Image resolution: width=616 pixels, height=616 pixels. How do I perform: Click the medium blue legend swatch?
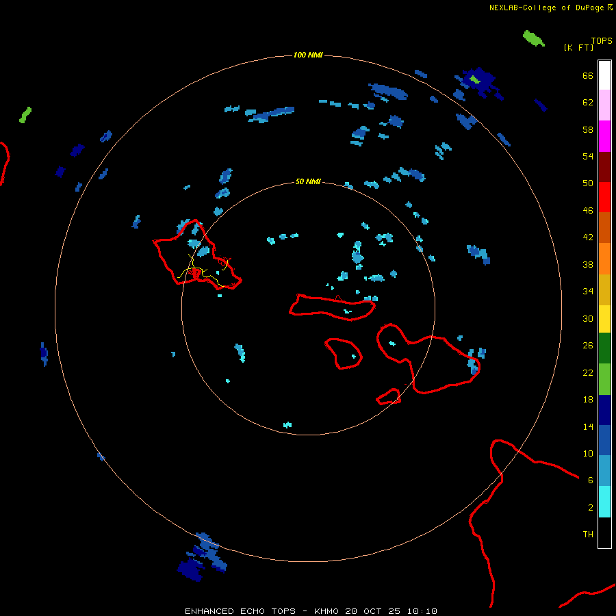604,440
